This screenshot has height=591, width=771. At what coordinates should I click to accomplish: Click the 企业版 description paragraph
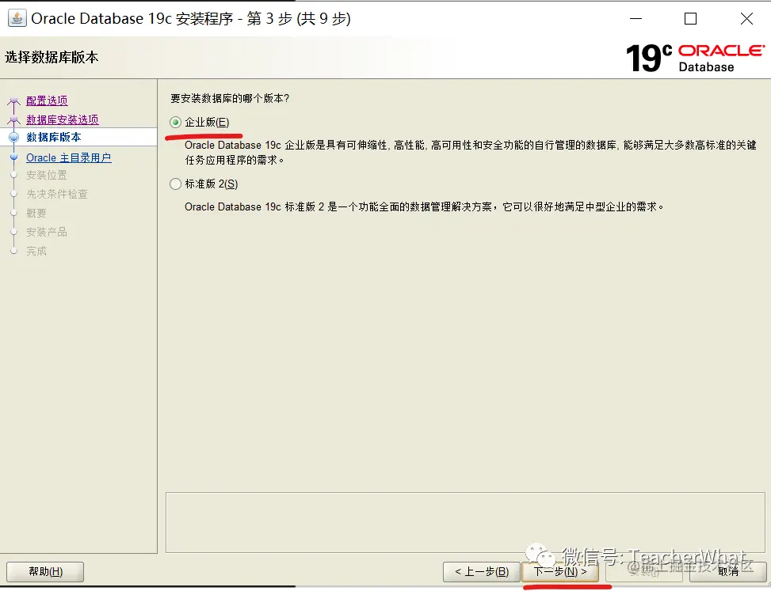coord(470,153)
